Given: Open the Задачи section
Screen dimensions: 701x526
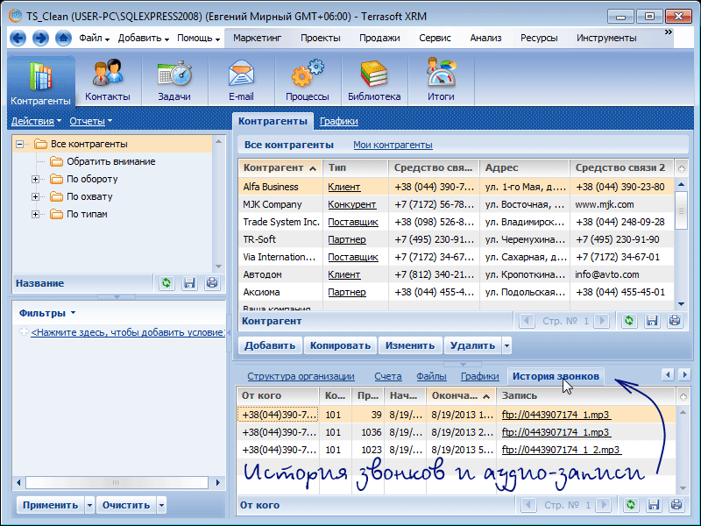Looking at the screenshot, I should click(174, 81).
